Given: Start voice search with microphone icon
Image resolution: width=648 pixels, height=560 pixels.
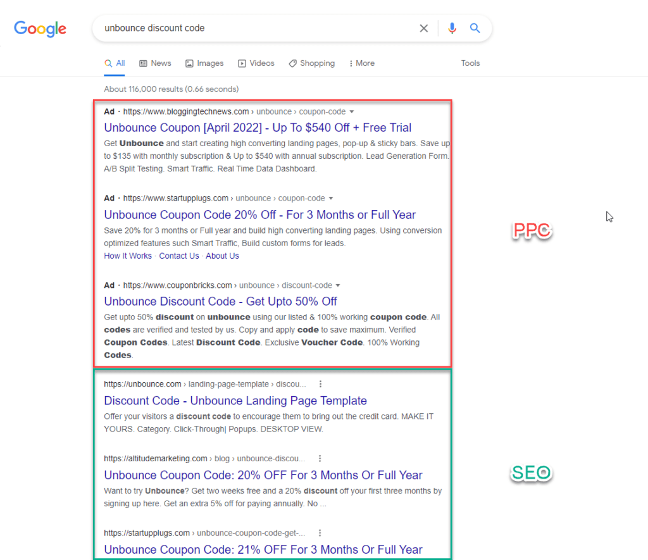Looking at the screenshot, I should click(452, 28).
